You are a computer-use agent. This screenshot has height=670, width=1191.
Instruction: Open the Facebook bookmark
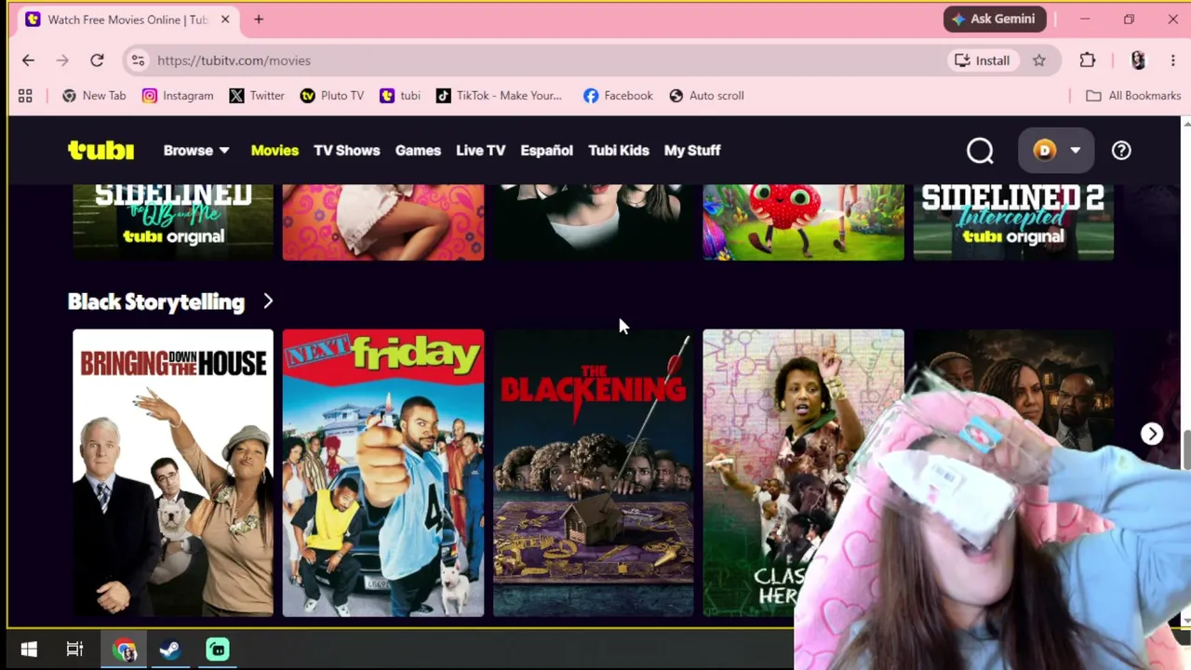point(618,96)
